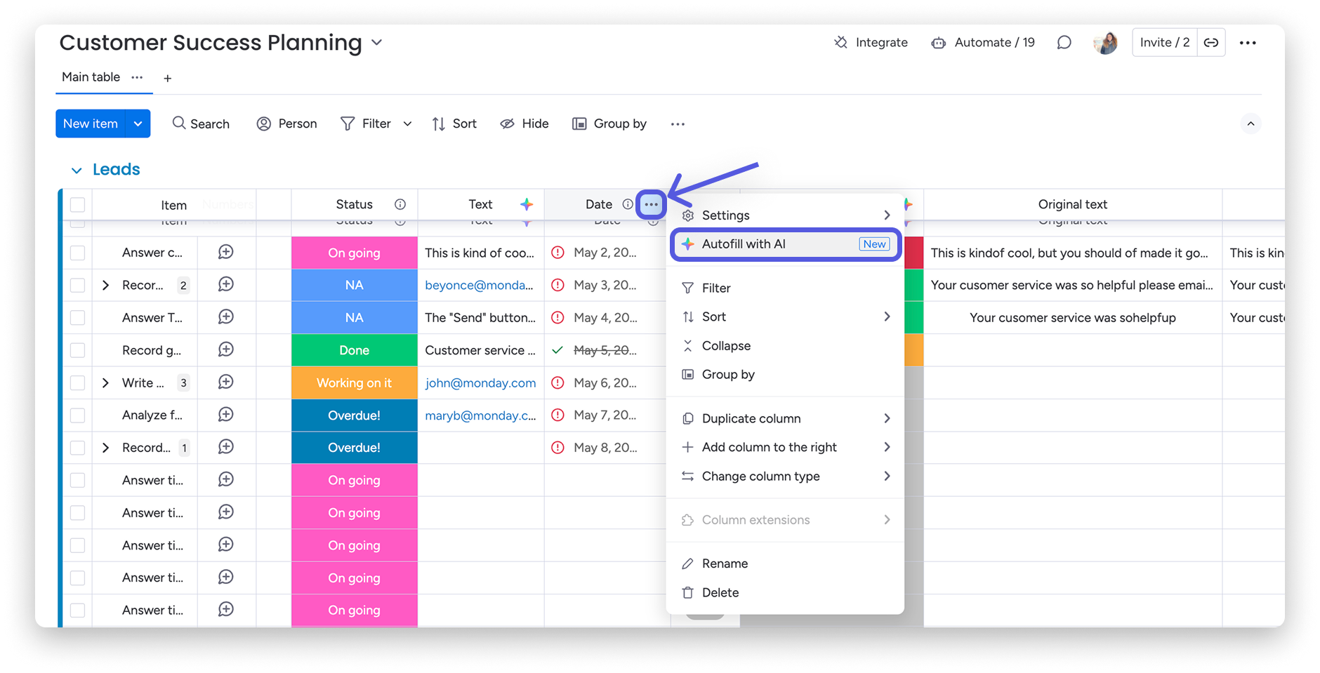Open Add column to the right
This screenshot has width=1320, height=673.
[786, 448]
